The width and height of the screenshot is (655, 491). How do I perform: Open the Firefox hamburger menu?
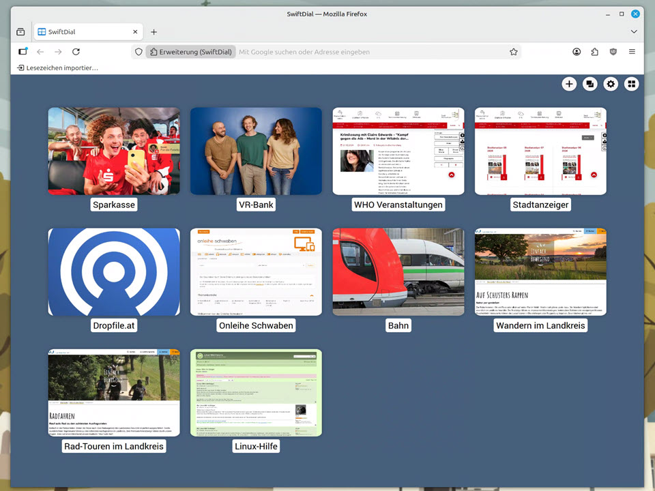pyautogui.click(x=632, y=52)
